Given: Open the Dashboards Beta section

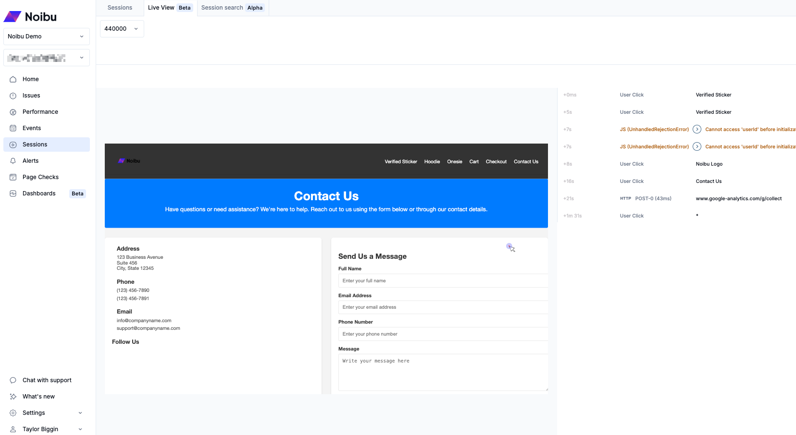Looking at the screenshot, I should coord(39,193).
